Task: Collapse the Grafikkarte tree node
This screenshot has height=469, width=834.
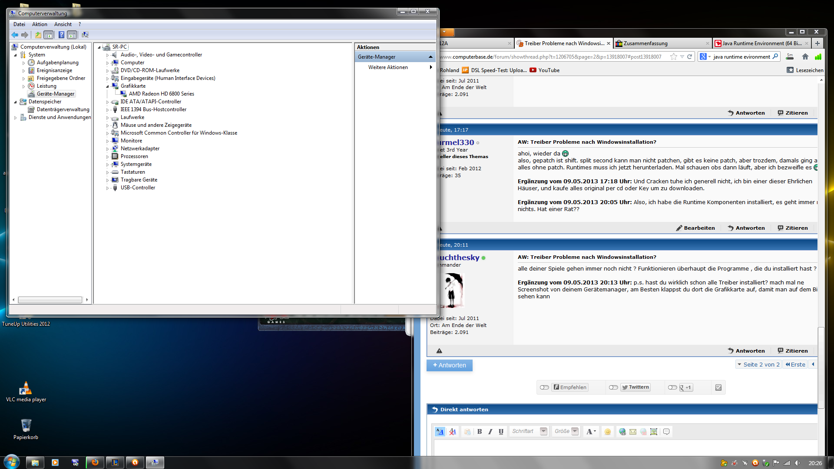Action: point(107,86)
